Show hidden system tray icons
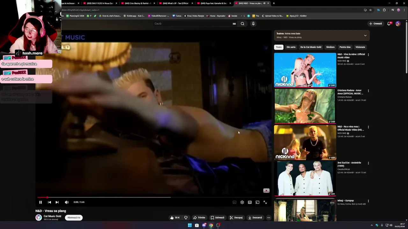Viewport: 408px width, 229px height. pyautogui.click(x=372, y=225)
